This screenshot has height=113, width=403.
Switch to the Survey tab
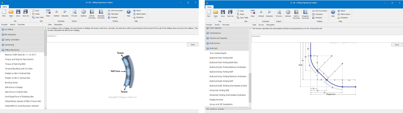point(261,25)
